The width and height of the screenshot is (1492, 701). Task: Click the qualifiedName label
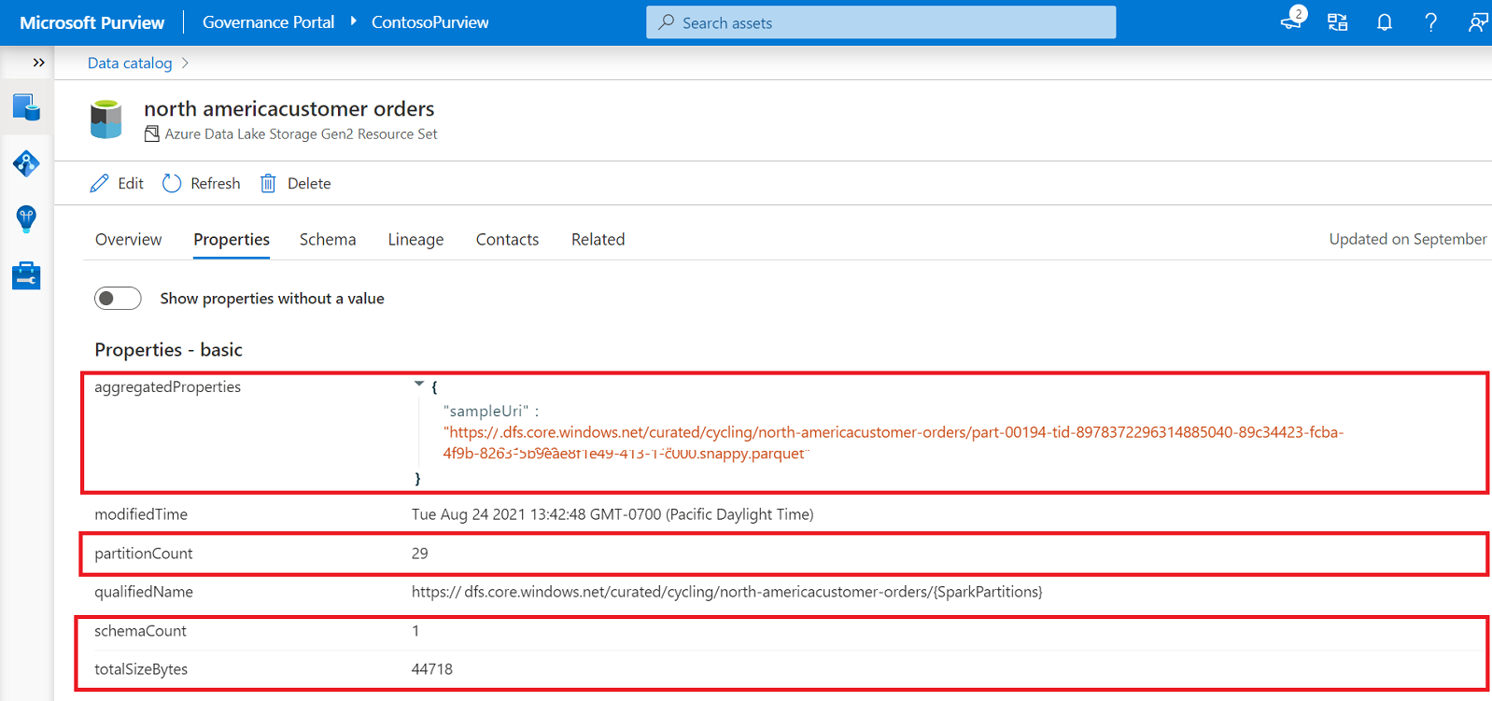pos(144,592)
